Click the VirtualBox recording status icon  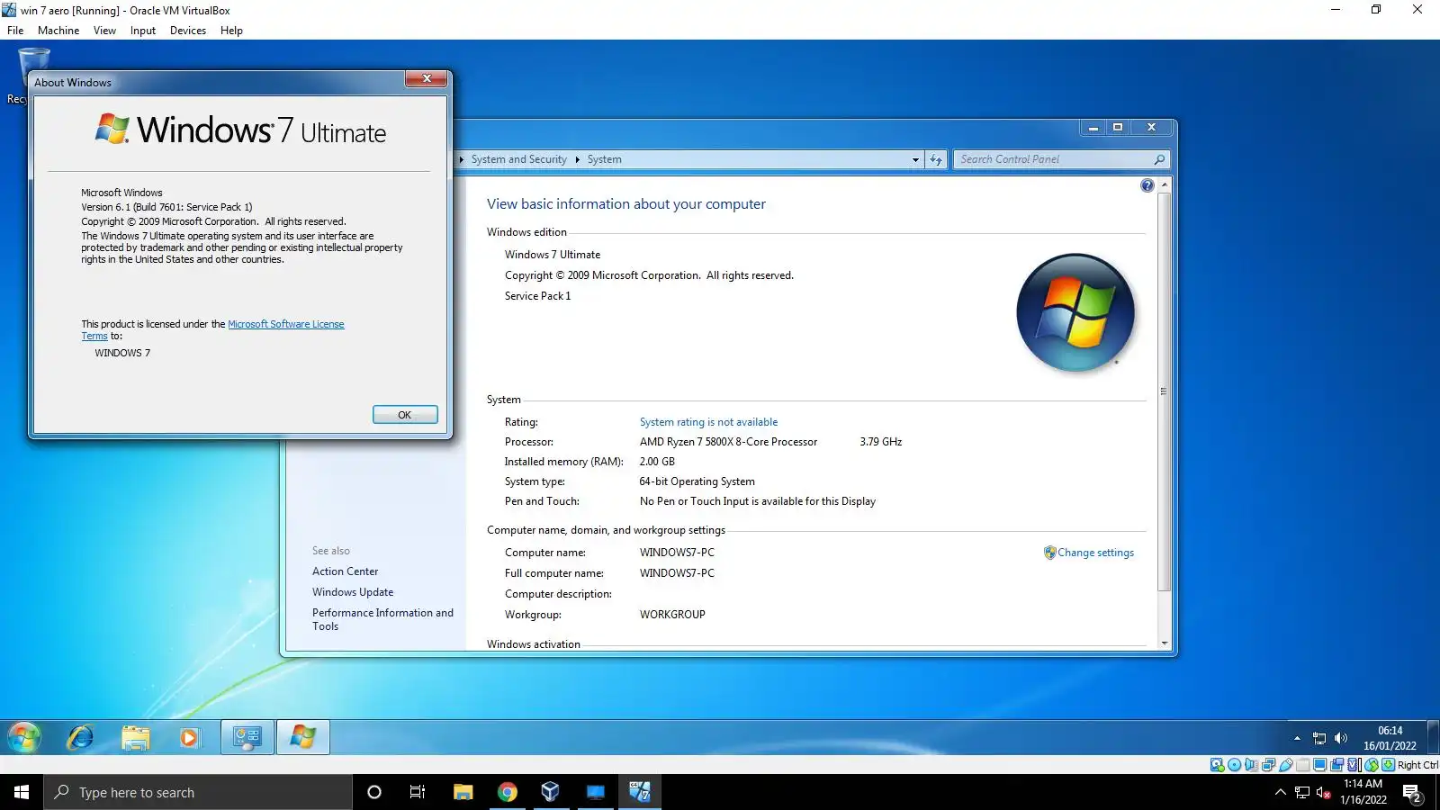(x=1336, y=765)
